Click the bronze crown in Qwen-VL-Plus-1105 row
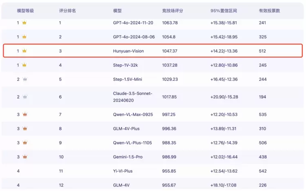Screen dimensions: 306x191 click(24, 143)
